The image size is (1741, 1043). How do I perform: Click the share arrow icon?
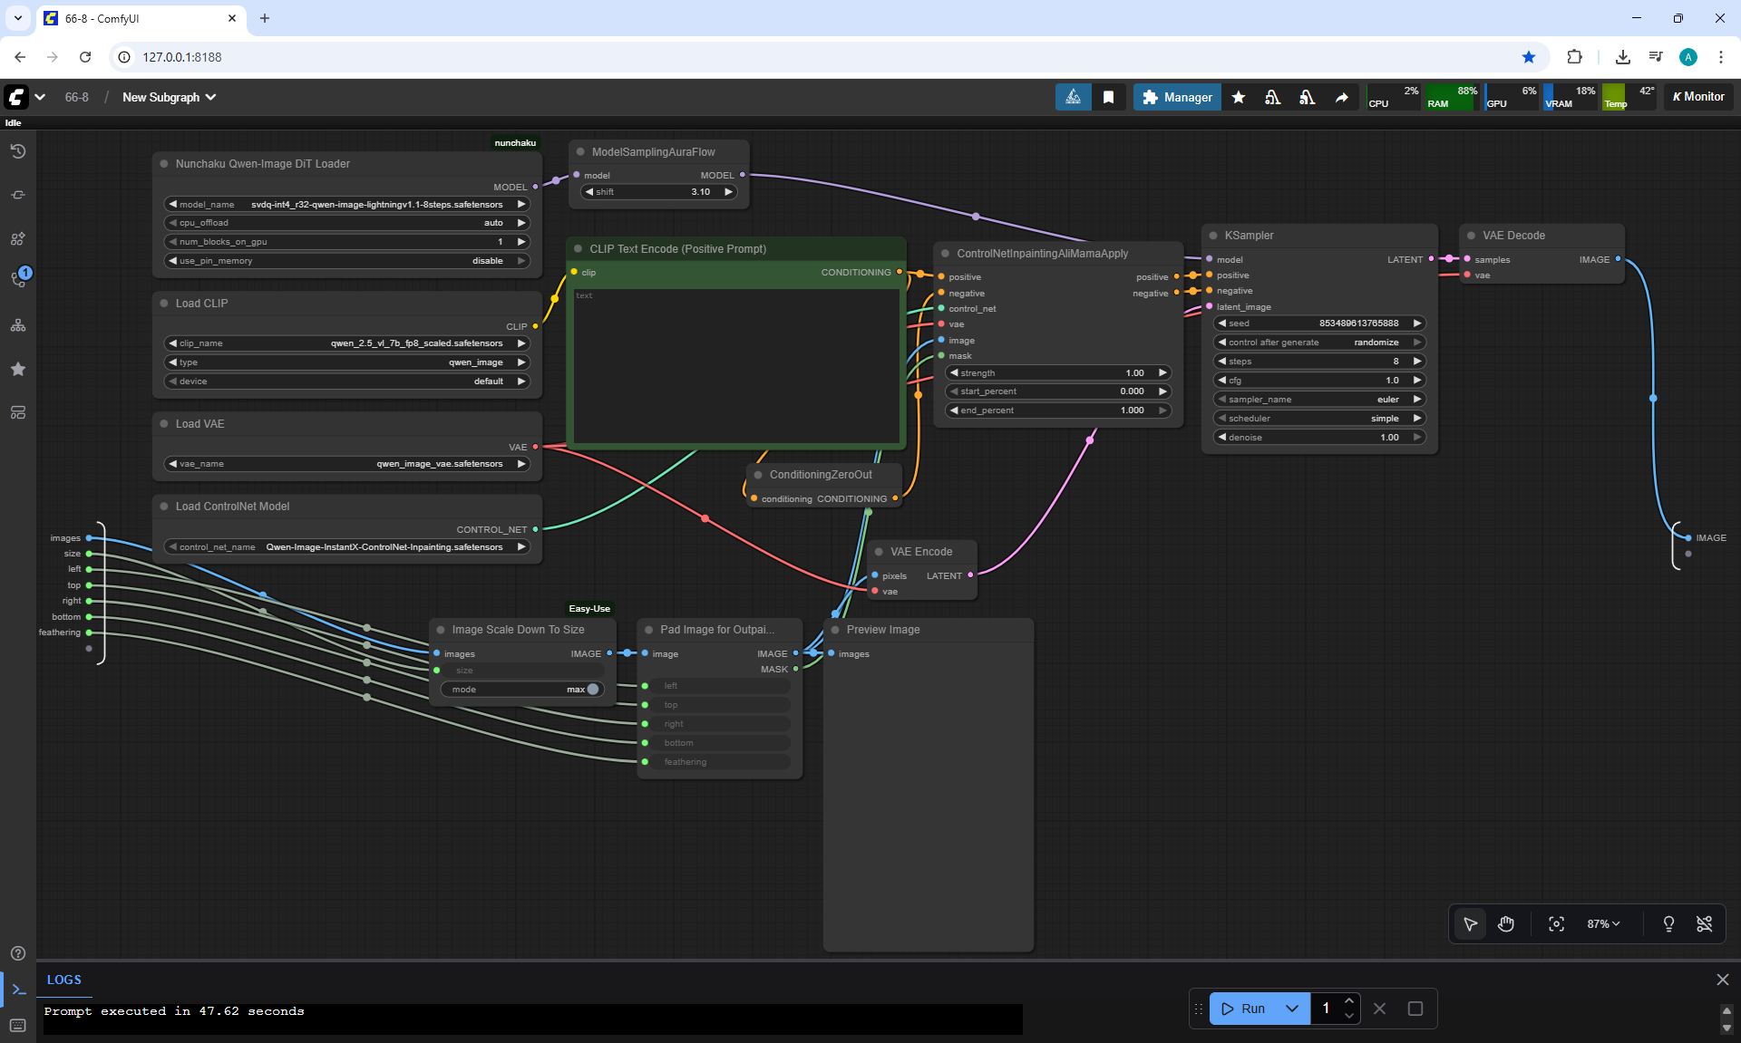click(x=1341, y=97)
